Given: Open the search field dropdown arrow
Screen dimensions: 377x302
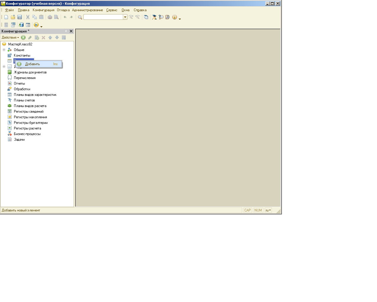Looking at the screenshot, I should pos(125,17).
